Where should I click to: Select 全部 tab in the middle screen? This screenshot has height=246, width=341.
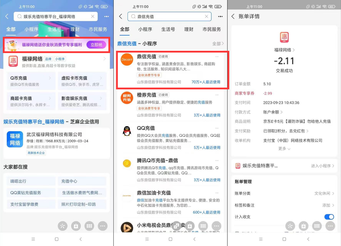click(125, 29)
